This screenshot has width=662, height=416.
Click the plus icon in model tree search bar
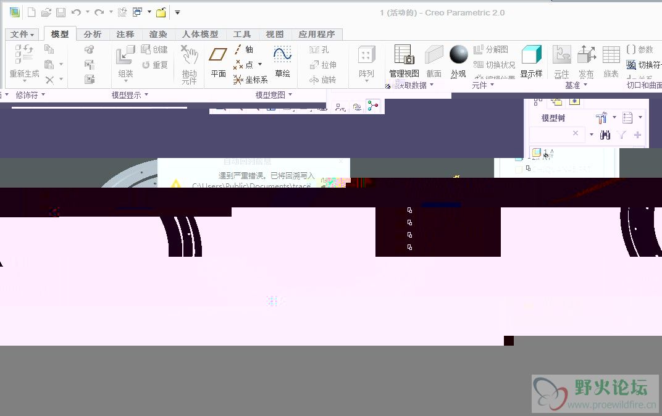[x=637, y=135]
